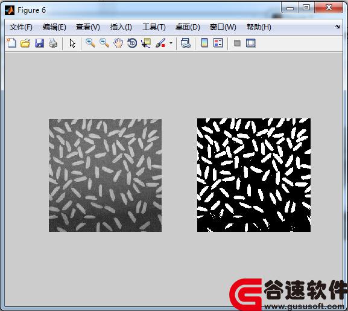
Task: Choose the Data Cursor tool
Action: pyautogui.click(x=146, y=43)
